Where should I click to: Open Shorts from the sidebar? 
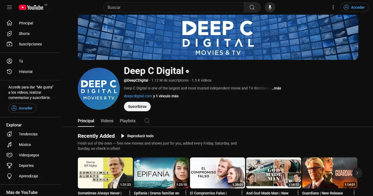point(24,34)
